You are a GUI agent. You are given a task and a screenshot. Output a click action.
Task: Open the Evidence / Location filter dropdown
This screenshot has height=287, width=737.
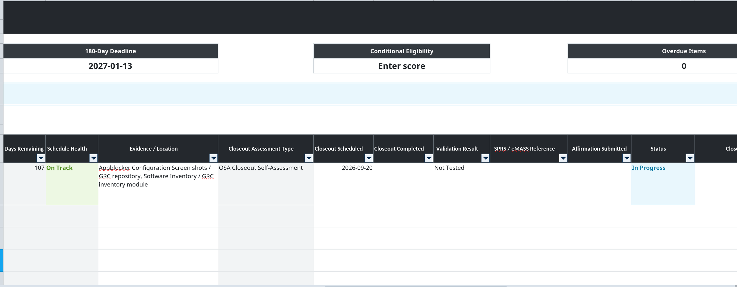213,158
